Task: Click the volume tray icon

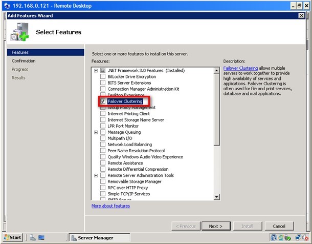Action: [305, 238]
